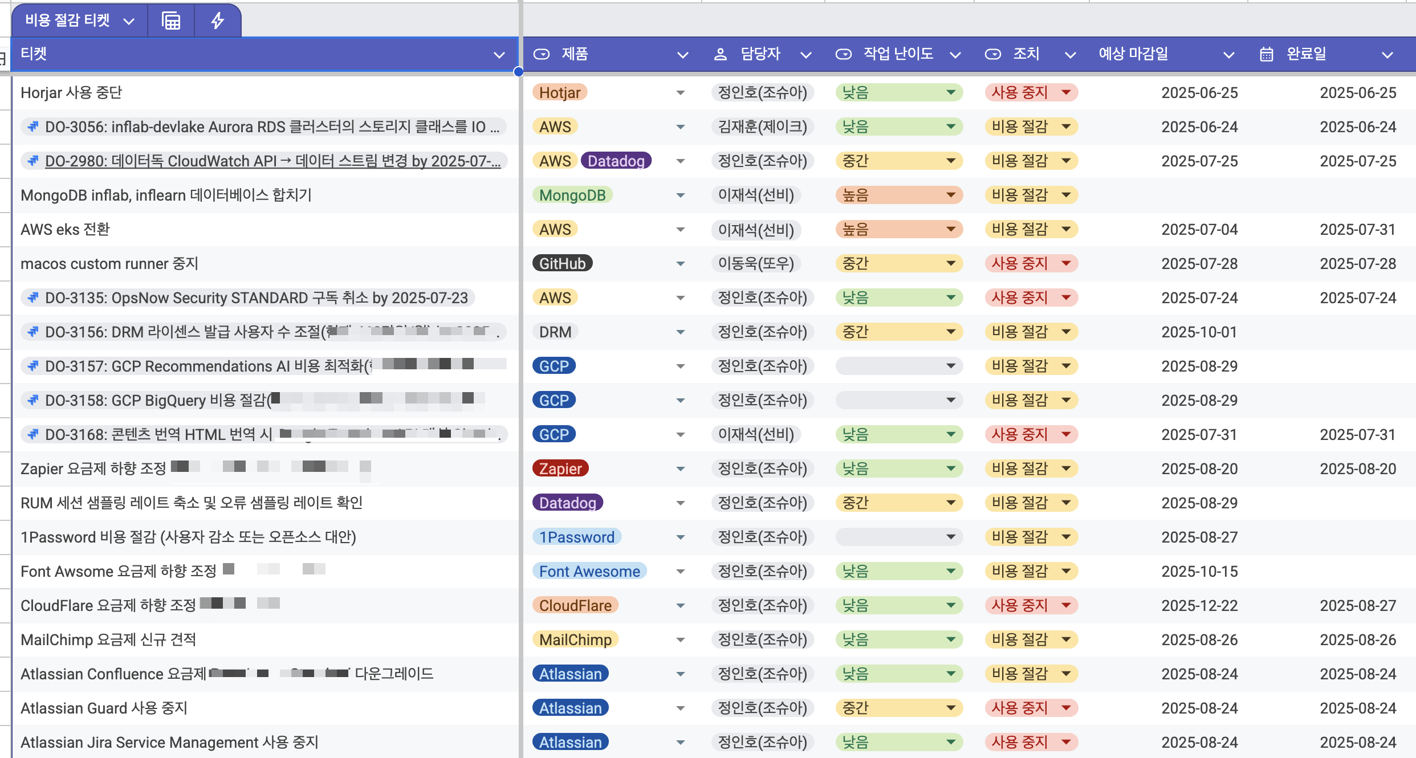Open 작업 난이도 dropdown for MongoDB row
Screen dimensions: 1416x758
click(950, 195)
